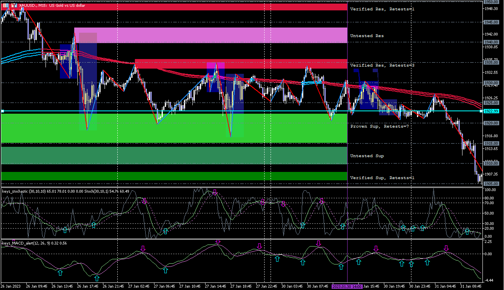The width and height of the screenshot is (504, 290).
Task: Click the 'Untested Res' zone label
Action: [367, 36]
